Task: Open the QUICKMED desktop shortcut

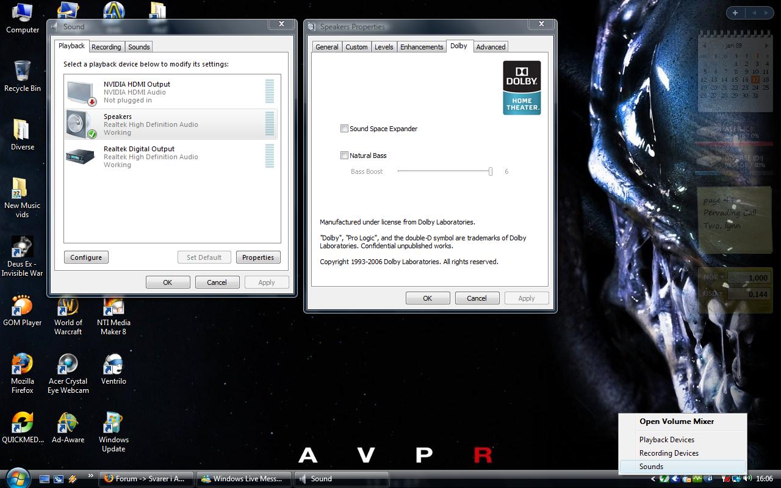Action: click(23, 428)
